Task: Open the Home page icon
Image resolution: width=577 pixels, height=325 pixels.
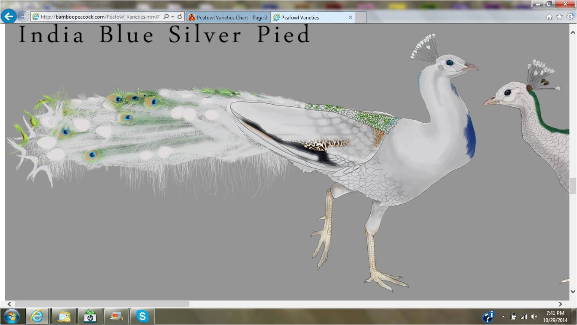Action: pyautogui.click(x=549, y=17)
